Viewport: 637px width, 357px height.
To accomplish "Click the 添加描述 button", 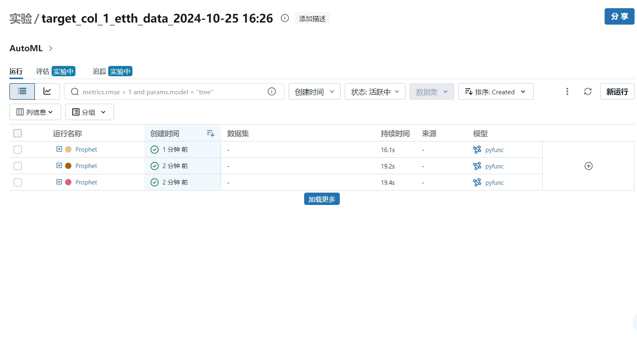I will tap(312, 18).
